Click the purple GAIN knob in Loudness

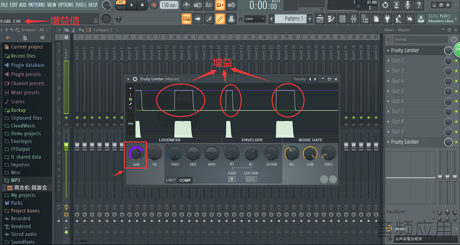pyautogui.click(x=136, y=153)
